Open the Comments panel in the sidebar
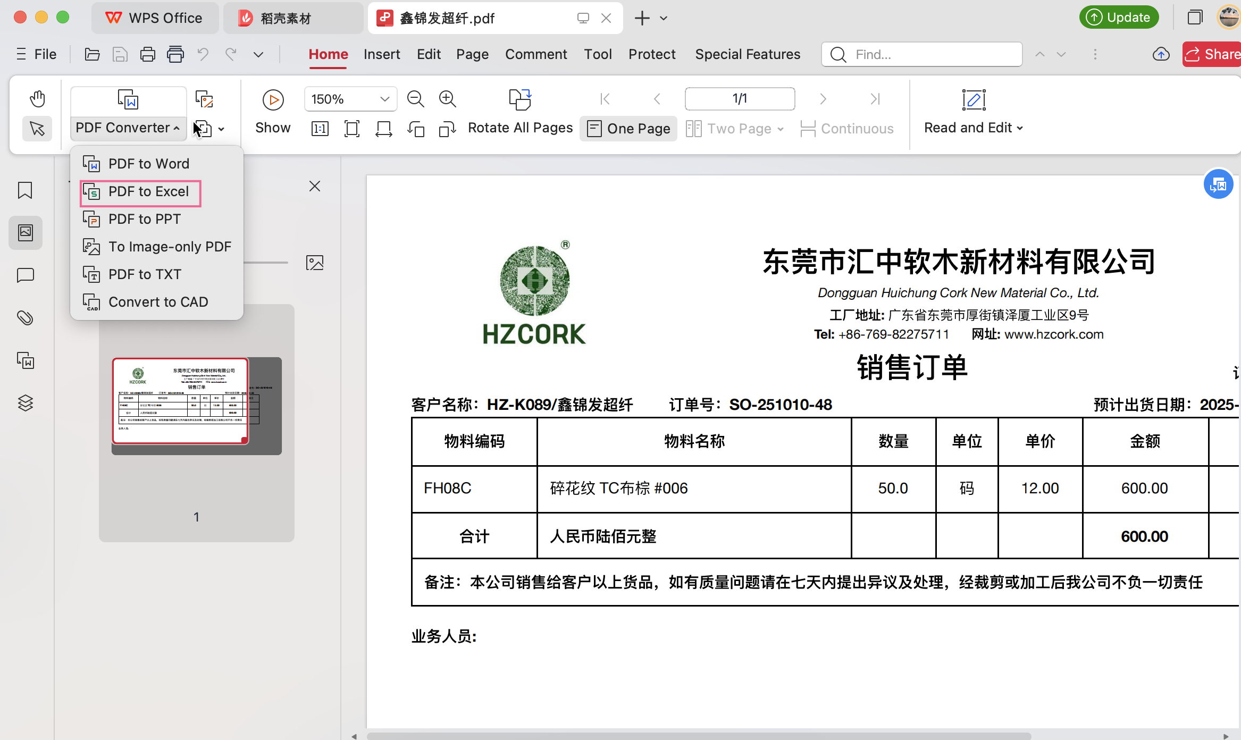 pos(24,275)
